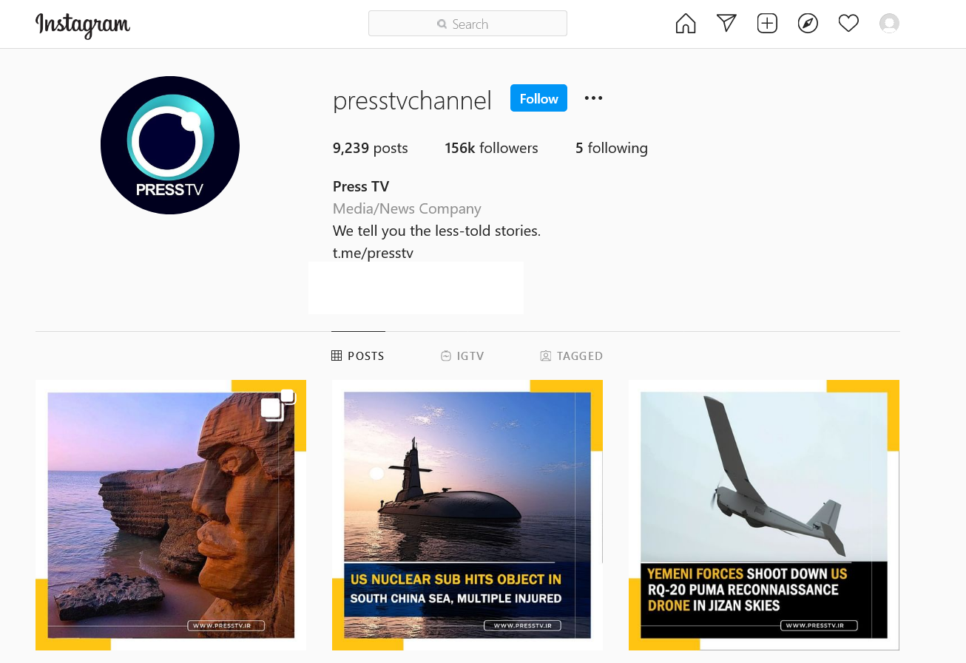Click the bio line "We tell you the less-told stories."
The width and height of the screenshot is (966, 663).
tap(436, 231)
